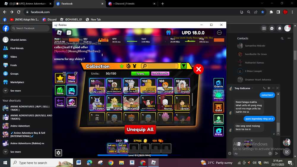Open Anime Adventures (Roblox) PH shortcut
Viewport: 297px width, 167px height.
click(x=26, y=143)
